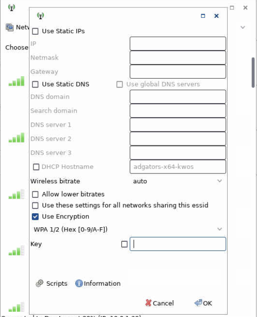Click the red X Cancel icon

point(148,303)
